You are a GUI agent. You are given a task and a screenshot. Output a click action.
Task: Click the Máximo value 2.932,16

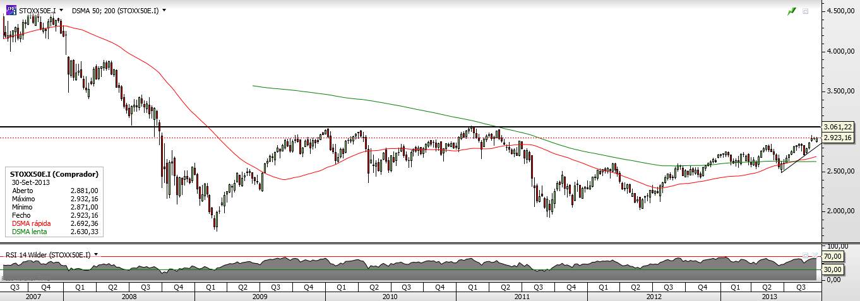pyautogui.click(x=86, y=198)
